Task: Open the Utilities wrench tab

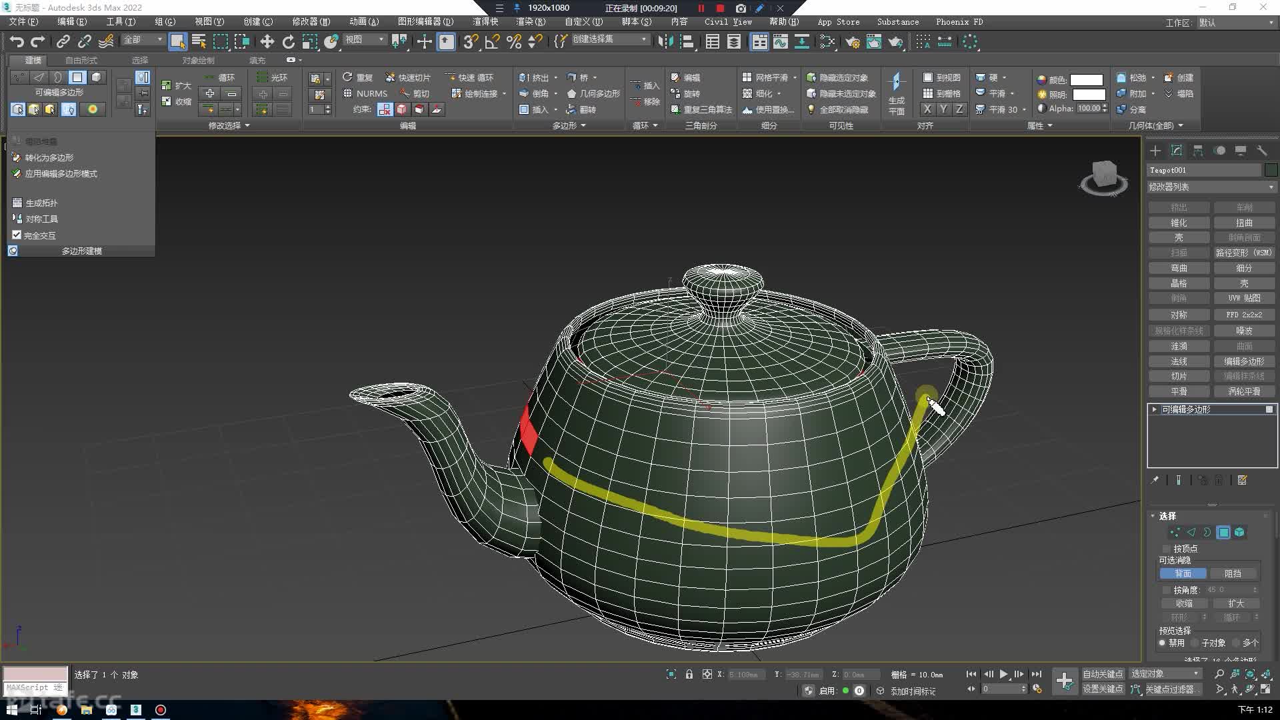Action: 1262,151
